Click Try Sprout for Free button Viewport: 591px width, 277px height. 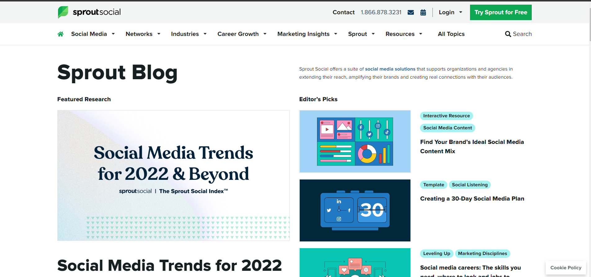point(501,12)
